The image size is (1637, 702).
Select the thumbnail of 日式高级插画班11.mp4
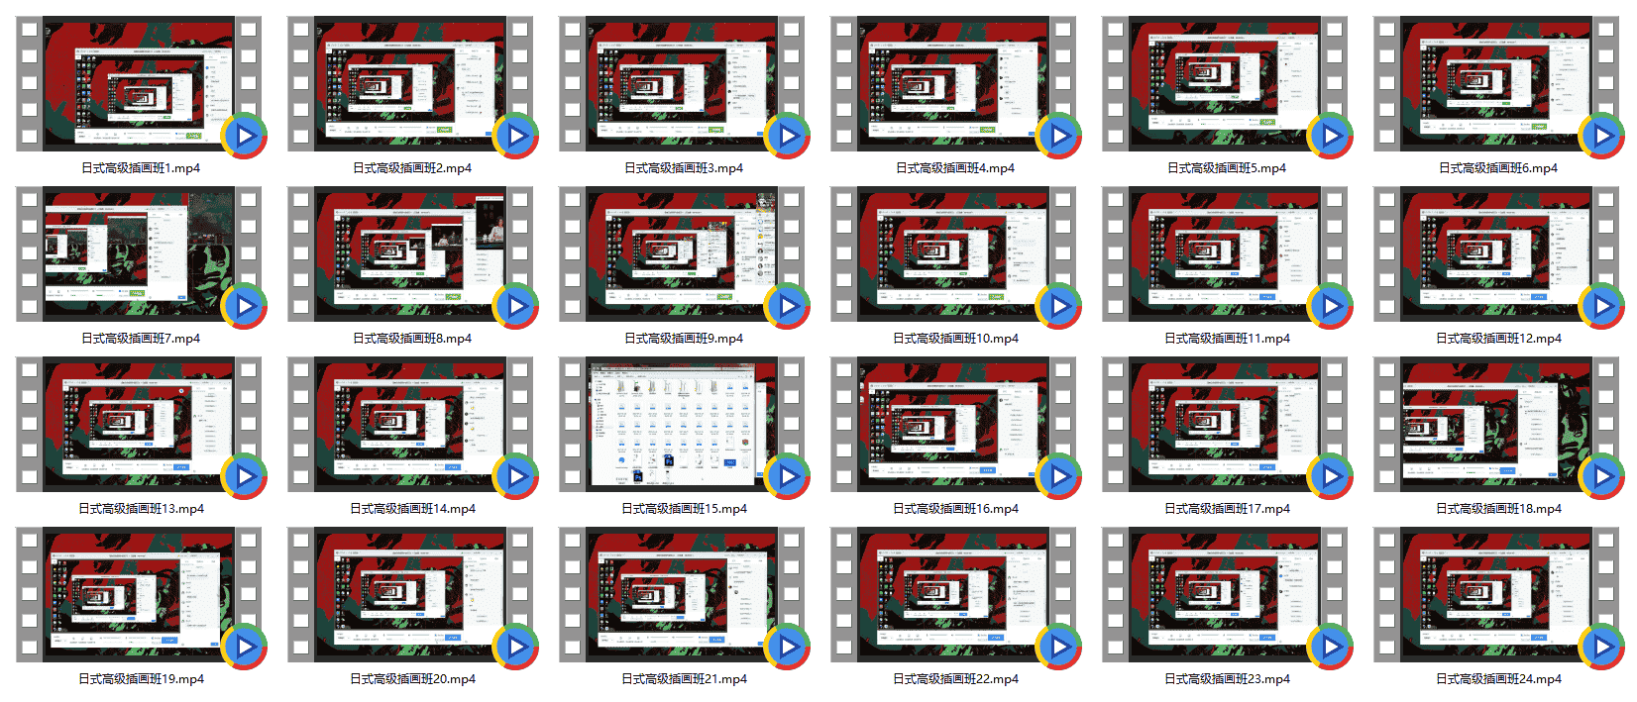tap(1226, 253)
